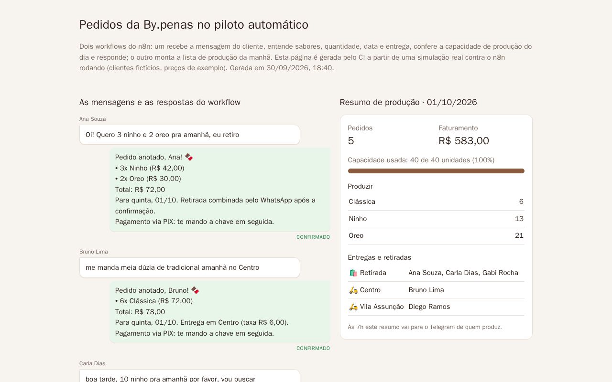The image size is (612, 382).
Task: Click the CONFIRMADO status under Ana's reply
Action: click(x=313, y=237)
